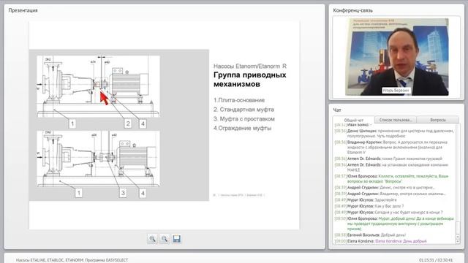Open the Общий чат tab

pyautogui.click(x=354, y=120)
